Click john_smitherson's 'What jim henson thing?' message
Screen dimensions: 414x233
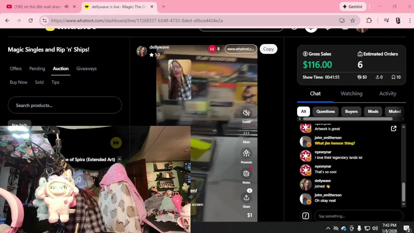point(335,143)
